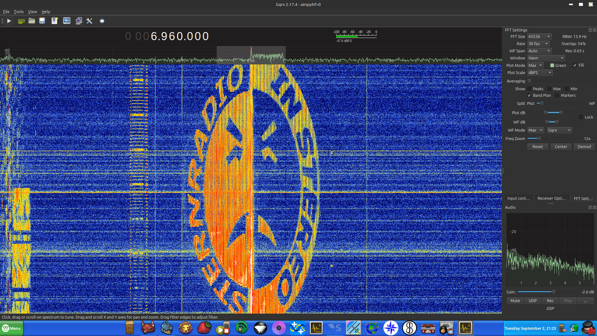
Task: Open the remote control settings icon
Action: 78,21
